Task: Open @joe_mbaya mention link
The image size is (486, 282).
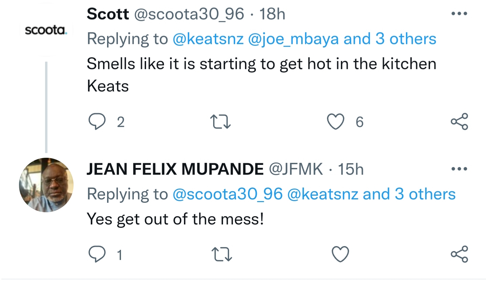Action: 293,39
